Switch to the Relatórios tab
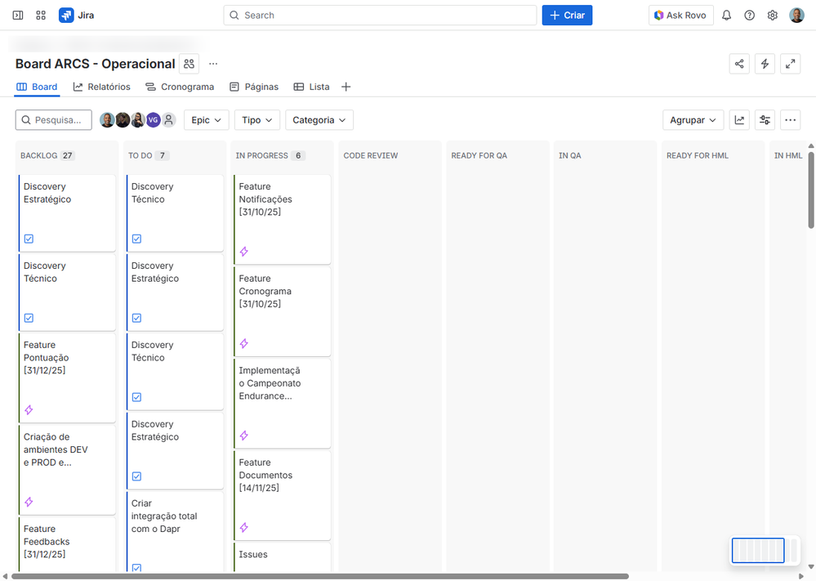This screenshot has height=581, width=816. [101, 86]
